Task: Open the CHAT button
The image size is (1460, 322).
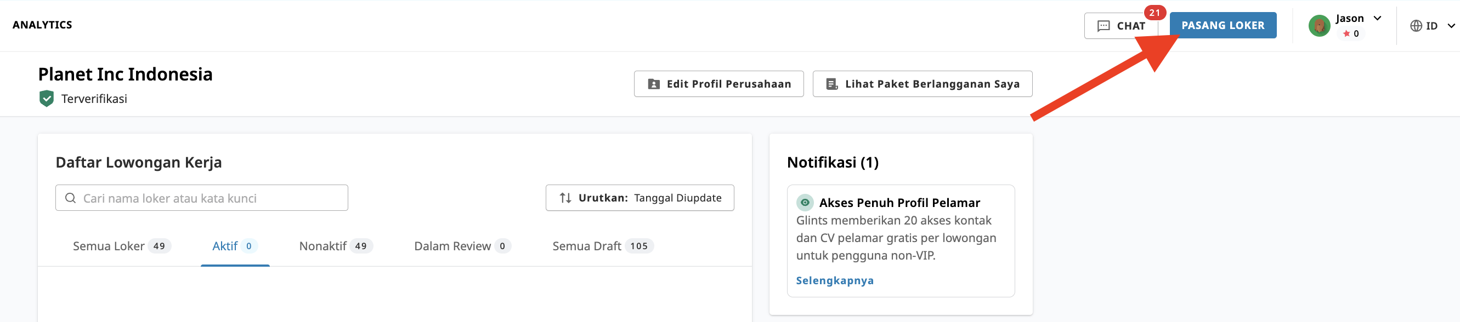Action: (1121, 26)
